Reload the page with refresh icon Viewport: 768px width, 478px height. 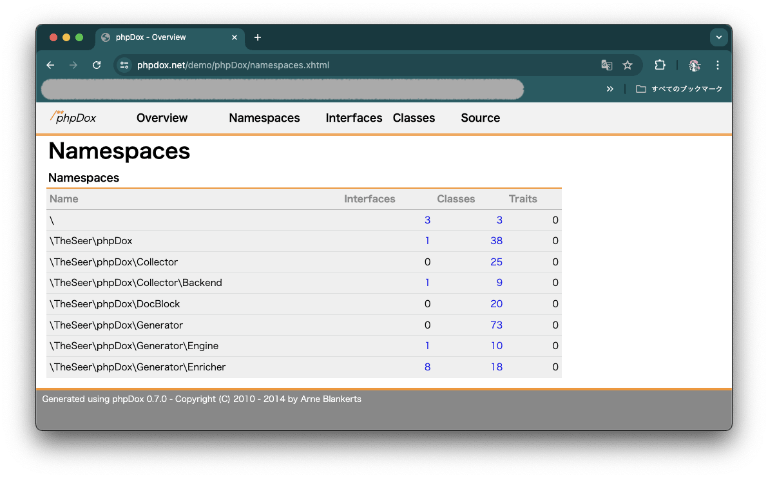(97, 65)
